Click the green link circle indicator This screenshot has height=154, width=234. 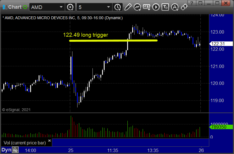click(25, 7)
